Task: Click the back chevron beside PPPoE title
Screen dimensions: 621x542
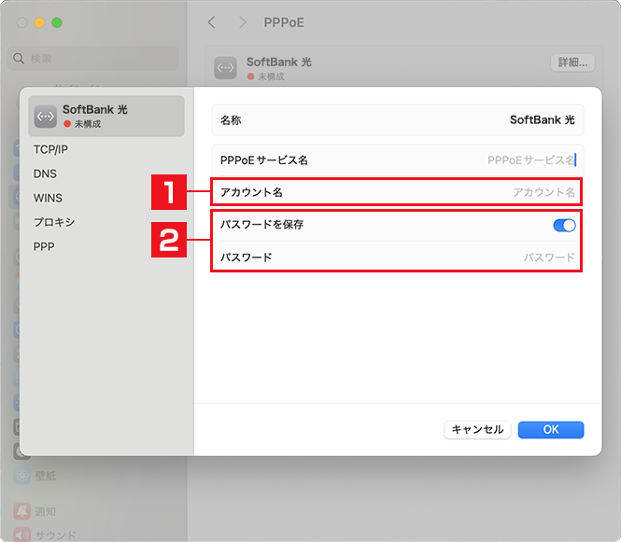Action: click(x=211, y=21)
